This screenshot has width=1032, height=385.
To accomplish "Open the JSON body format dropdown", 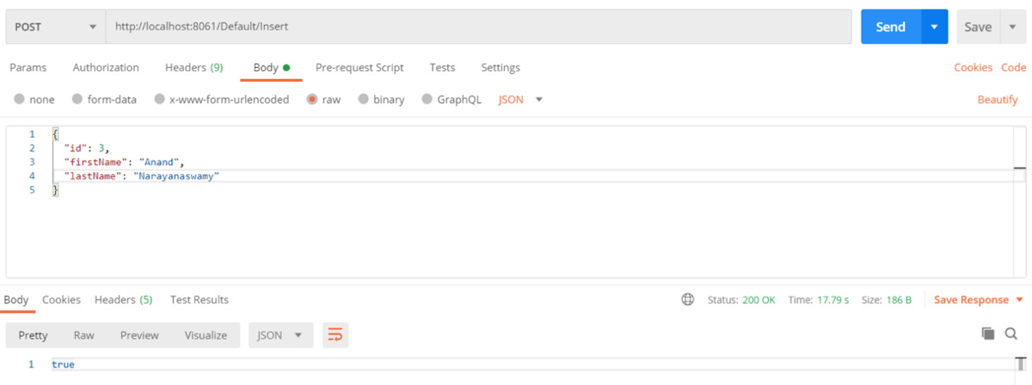I will (x=521, y=100).
